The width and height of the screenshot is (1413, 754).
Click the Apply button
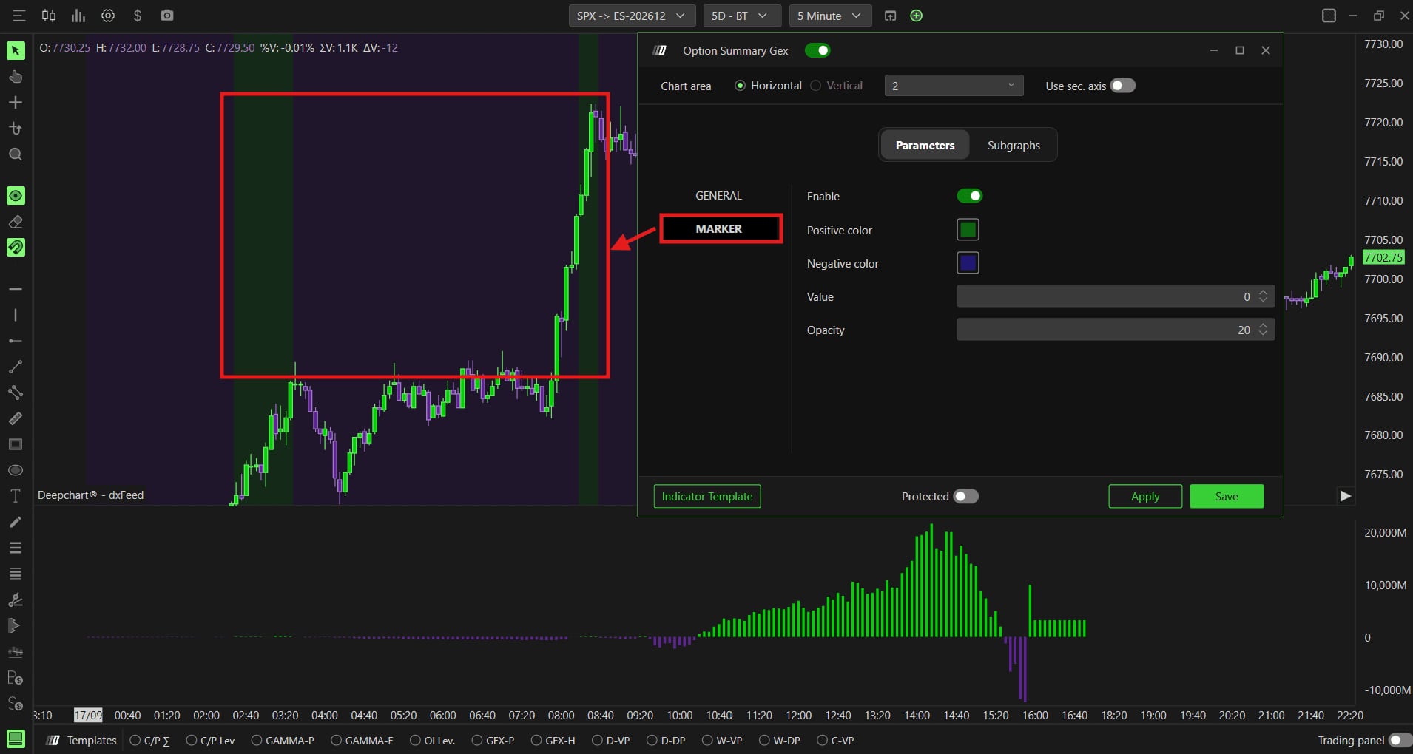click(x=1145, y=496)
